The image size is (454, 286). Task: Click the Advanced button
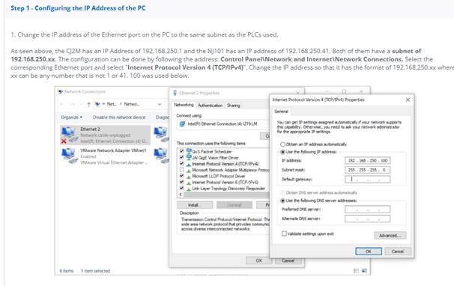(x=390, y=235)
